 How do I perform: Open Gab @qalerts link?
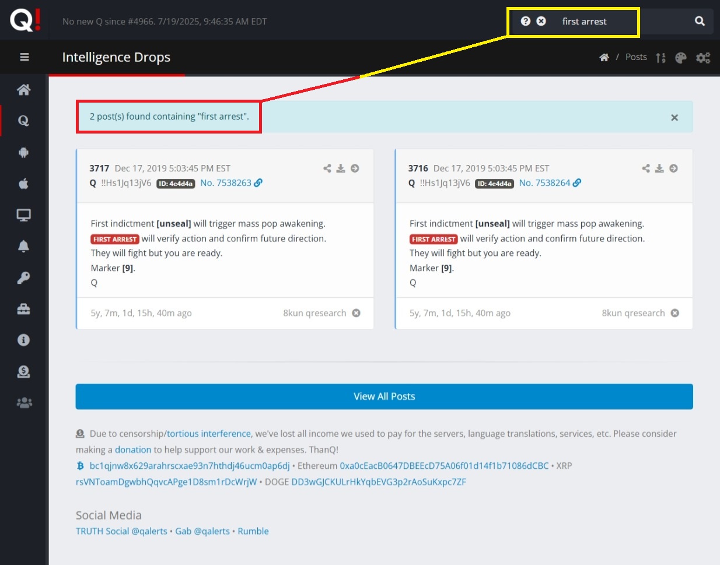click(202, 531)
